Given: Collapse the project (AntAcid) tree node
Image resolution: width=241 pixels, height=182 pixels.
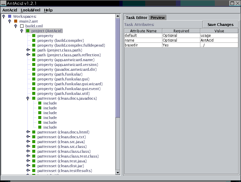Looking at the screenshot, I should [22, 31].
